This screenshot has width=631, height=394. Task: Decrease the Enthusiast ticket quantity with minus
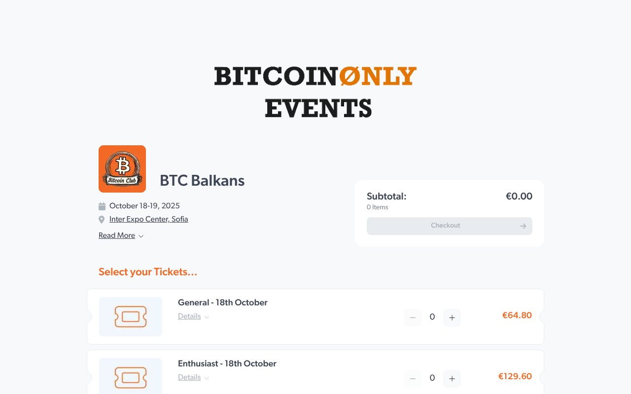412,378
